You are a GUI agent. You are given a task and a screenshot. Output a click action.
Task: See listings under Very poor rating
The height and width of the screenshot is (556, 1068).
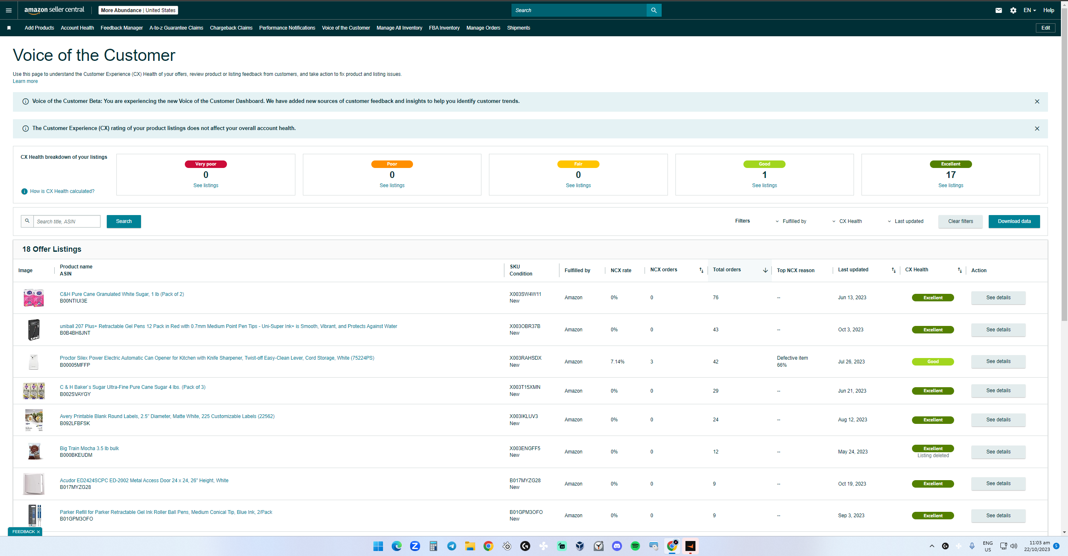206,185
